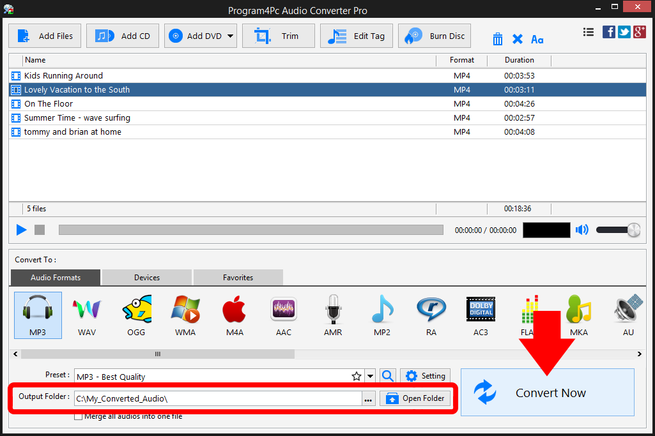
Task: Click the Edit Tag tool
Action: 356,36
